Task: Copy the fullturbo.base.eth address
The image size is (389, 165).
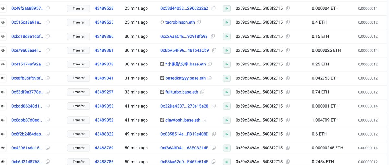Action: pyautogui.click(x=202, y=92)
